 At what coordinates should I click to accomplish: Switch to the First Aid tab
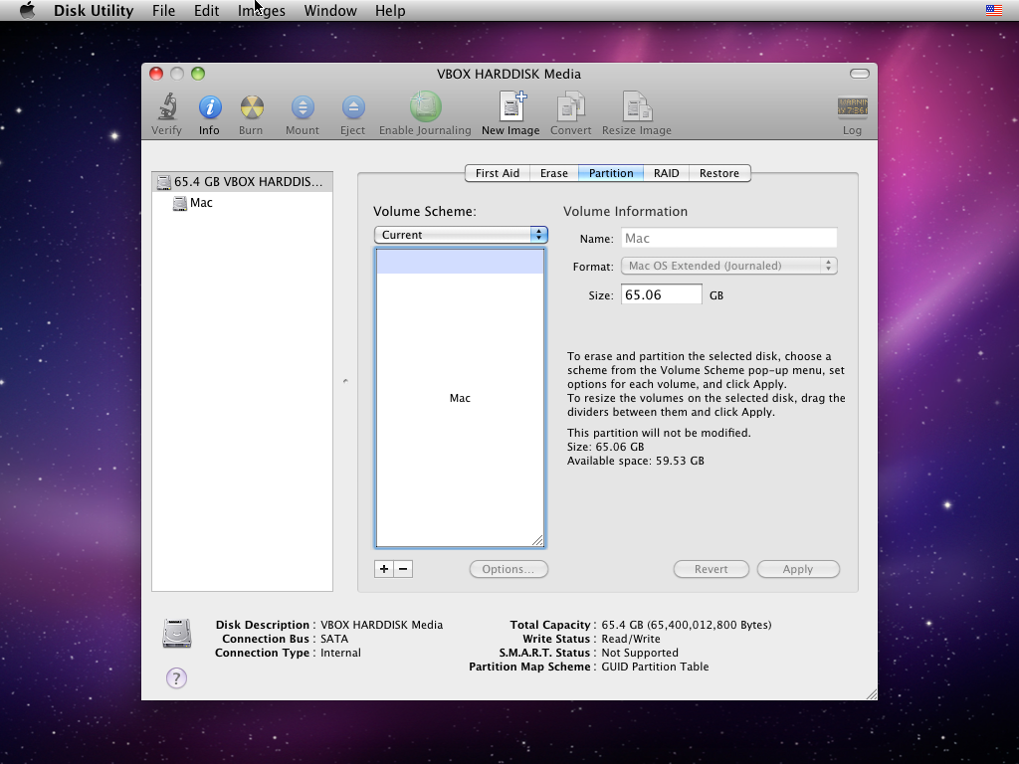click(x=498, y=173)
